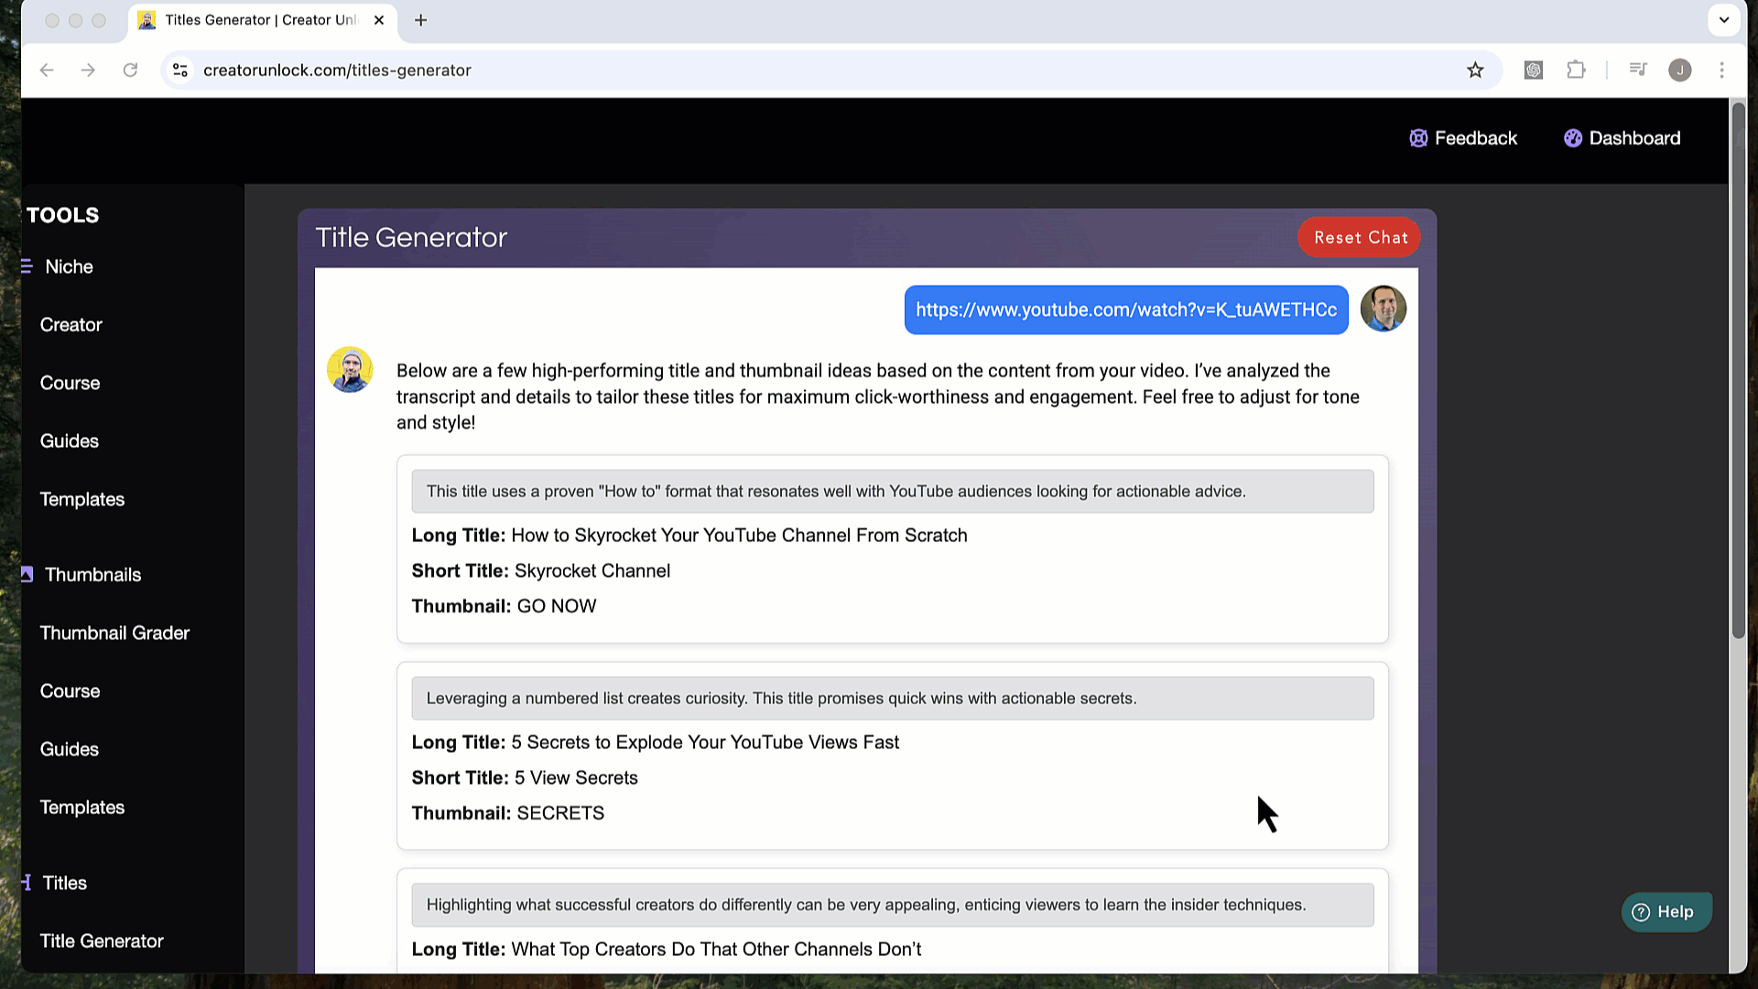
Task: Click the Niche heading in sidebar
Action: (x=70, y=266)
